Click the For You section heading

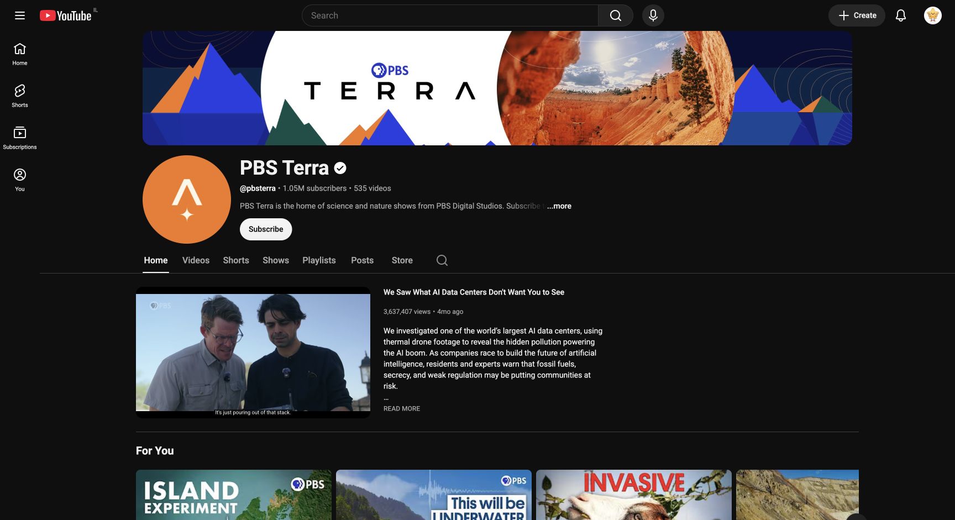(x=155, y=451)
